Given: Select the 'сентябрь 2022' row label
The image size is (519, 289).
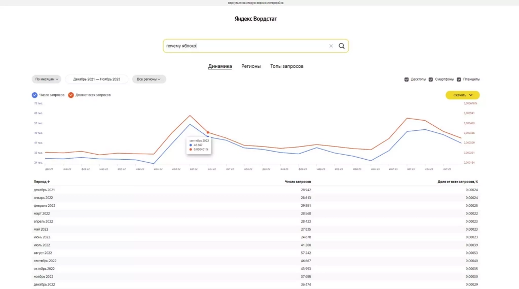Looking at the screenshot, I should (45, 261).
